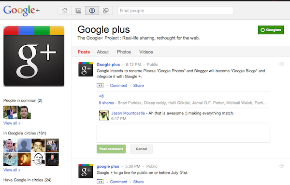
Task: Switch to the Photos tab
Action: 124,52
